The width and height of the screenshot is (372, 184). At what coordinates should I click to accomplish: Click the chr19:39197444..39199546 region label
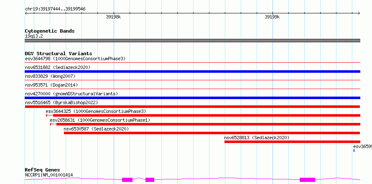click(55, 9)
